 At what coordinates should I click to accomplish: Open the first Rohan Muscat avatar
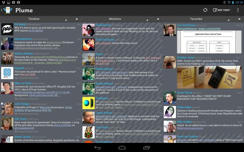[88, 74]
